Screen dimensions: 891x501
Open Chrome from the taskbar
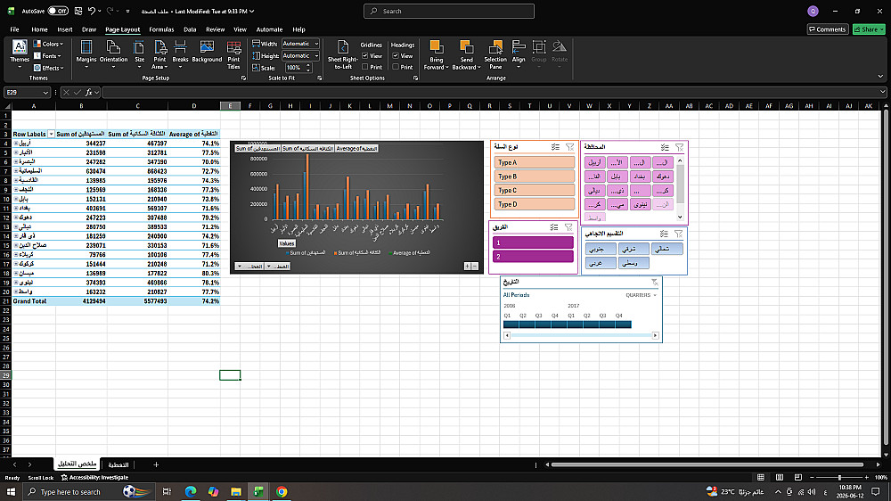(282, 492)
